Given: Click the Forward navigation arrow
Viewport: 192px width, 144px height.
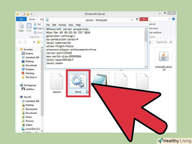Looking at the screenshot, I should (25, 42).
